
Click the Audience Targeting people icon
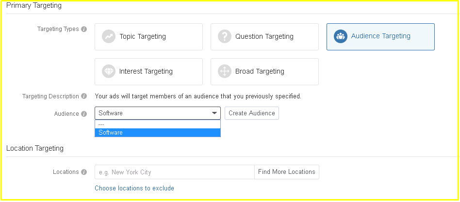tap(341, 36)
